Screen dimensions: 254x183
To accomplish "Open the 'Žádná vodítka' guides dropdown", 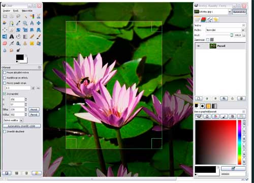I will tap(13, 120).
